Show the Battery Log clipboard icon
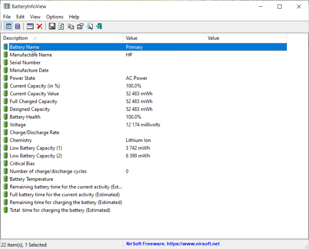The image size is (309, 249). [x=18, y=26]
